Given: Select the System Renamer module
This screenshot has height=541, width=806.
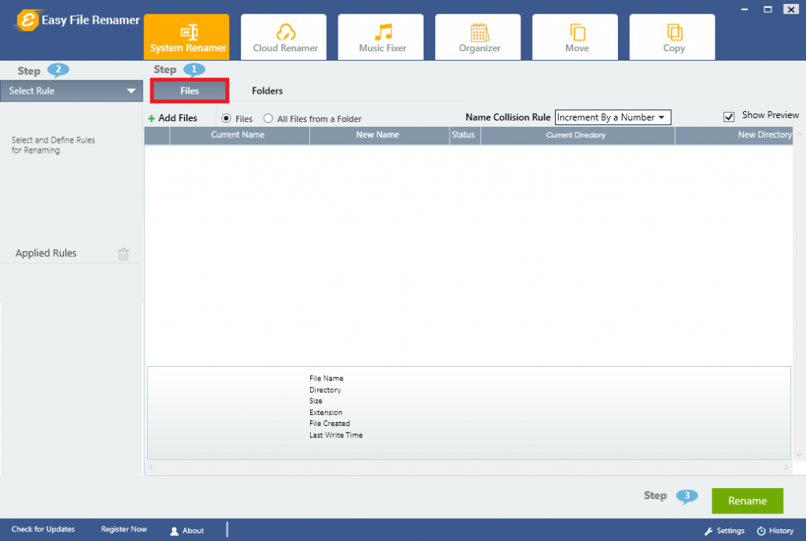Looking at the screenshot, I should 187,36.
